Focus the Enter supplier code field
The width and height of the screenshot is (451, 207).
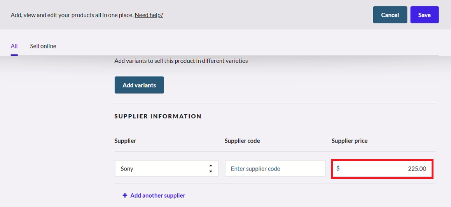[275, 169]
